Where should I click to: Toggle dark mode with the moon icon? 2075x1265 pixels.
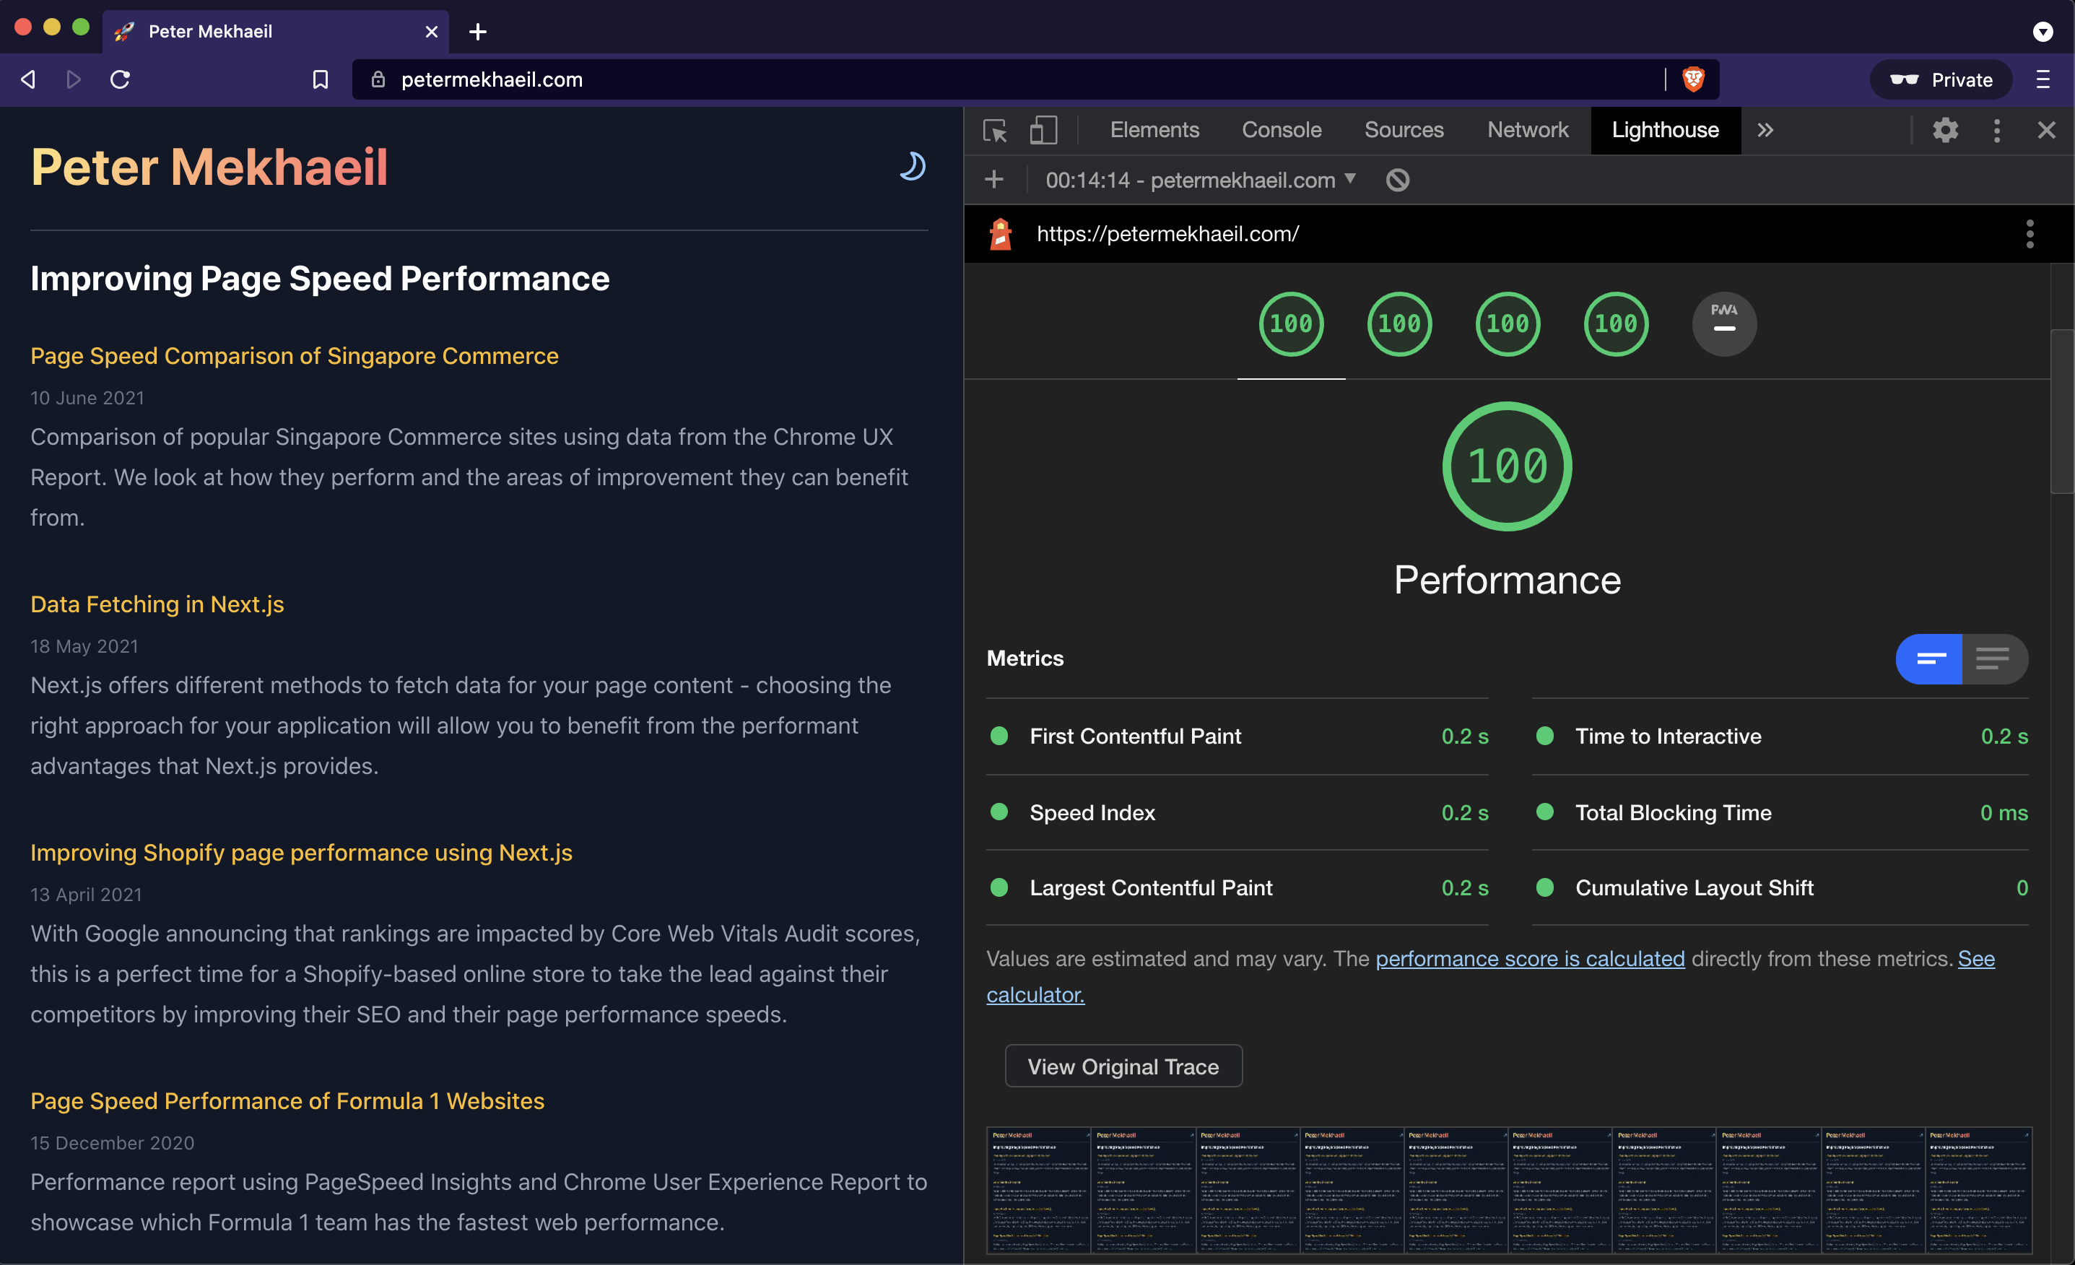(x=912, y=166)
